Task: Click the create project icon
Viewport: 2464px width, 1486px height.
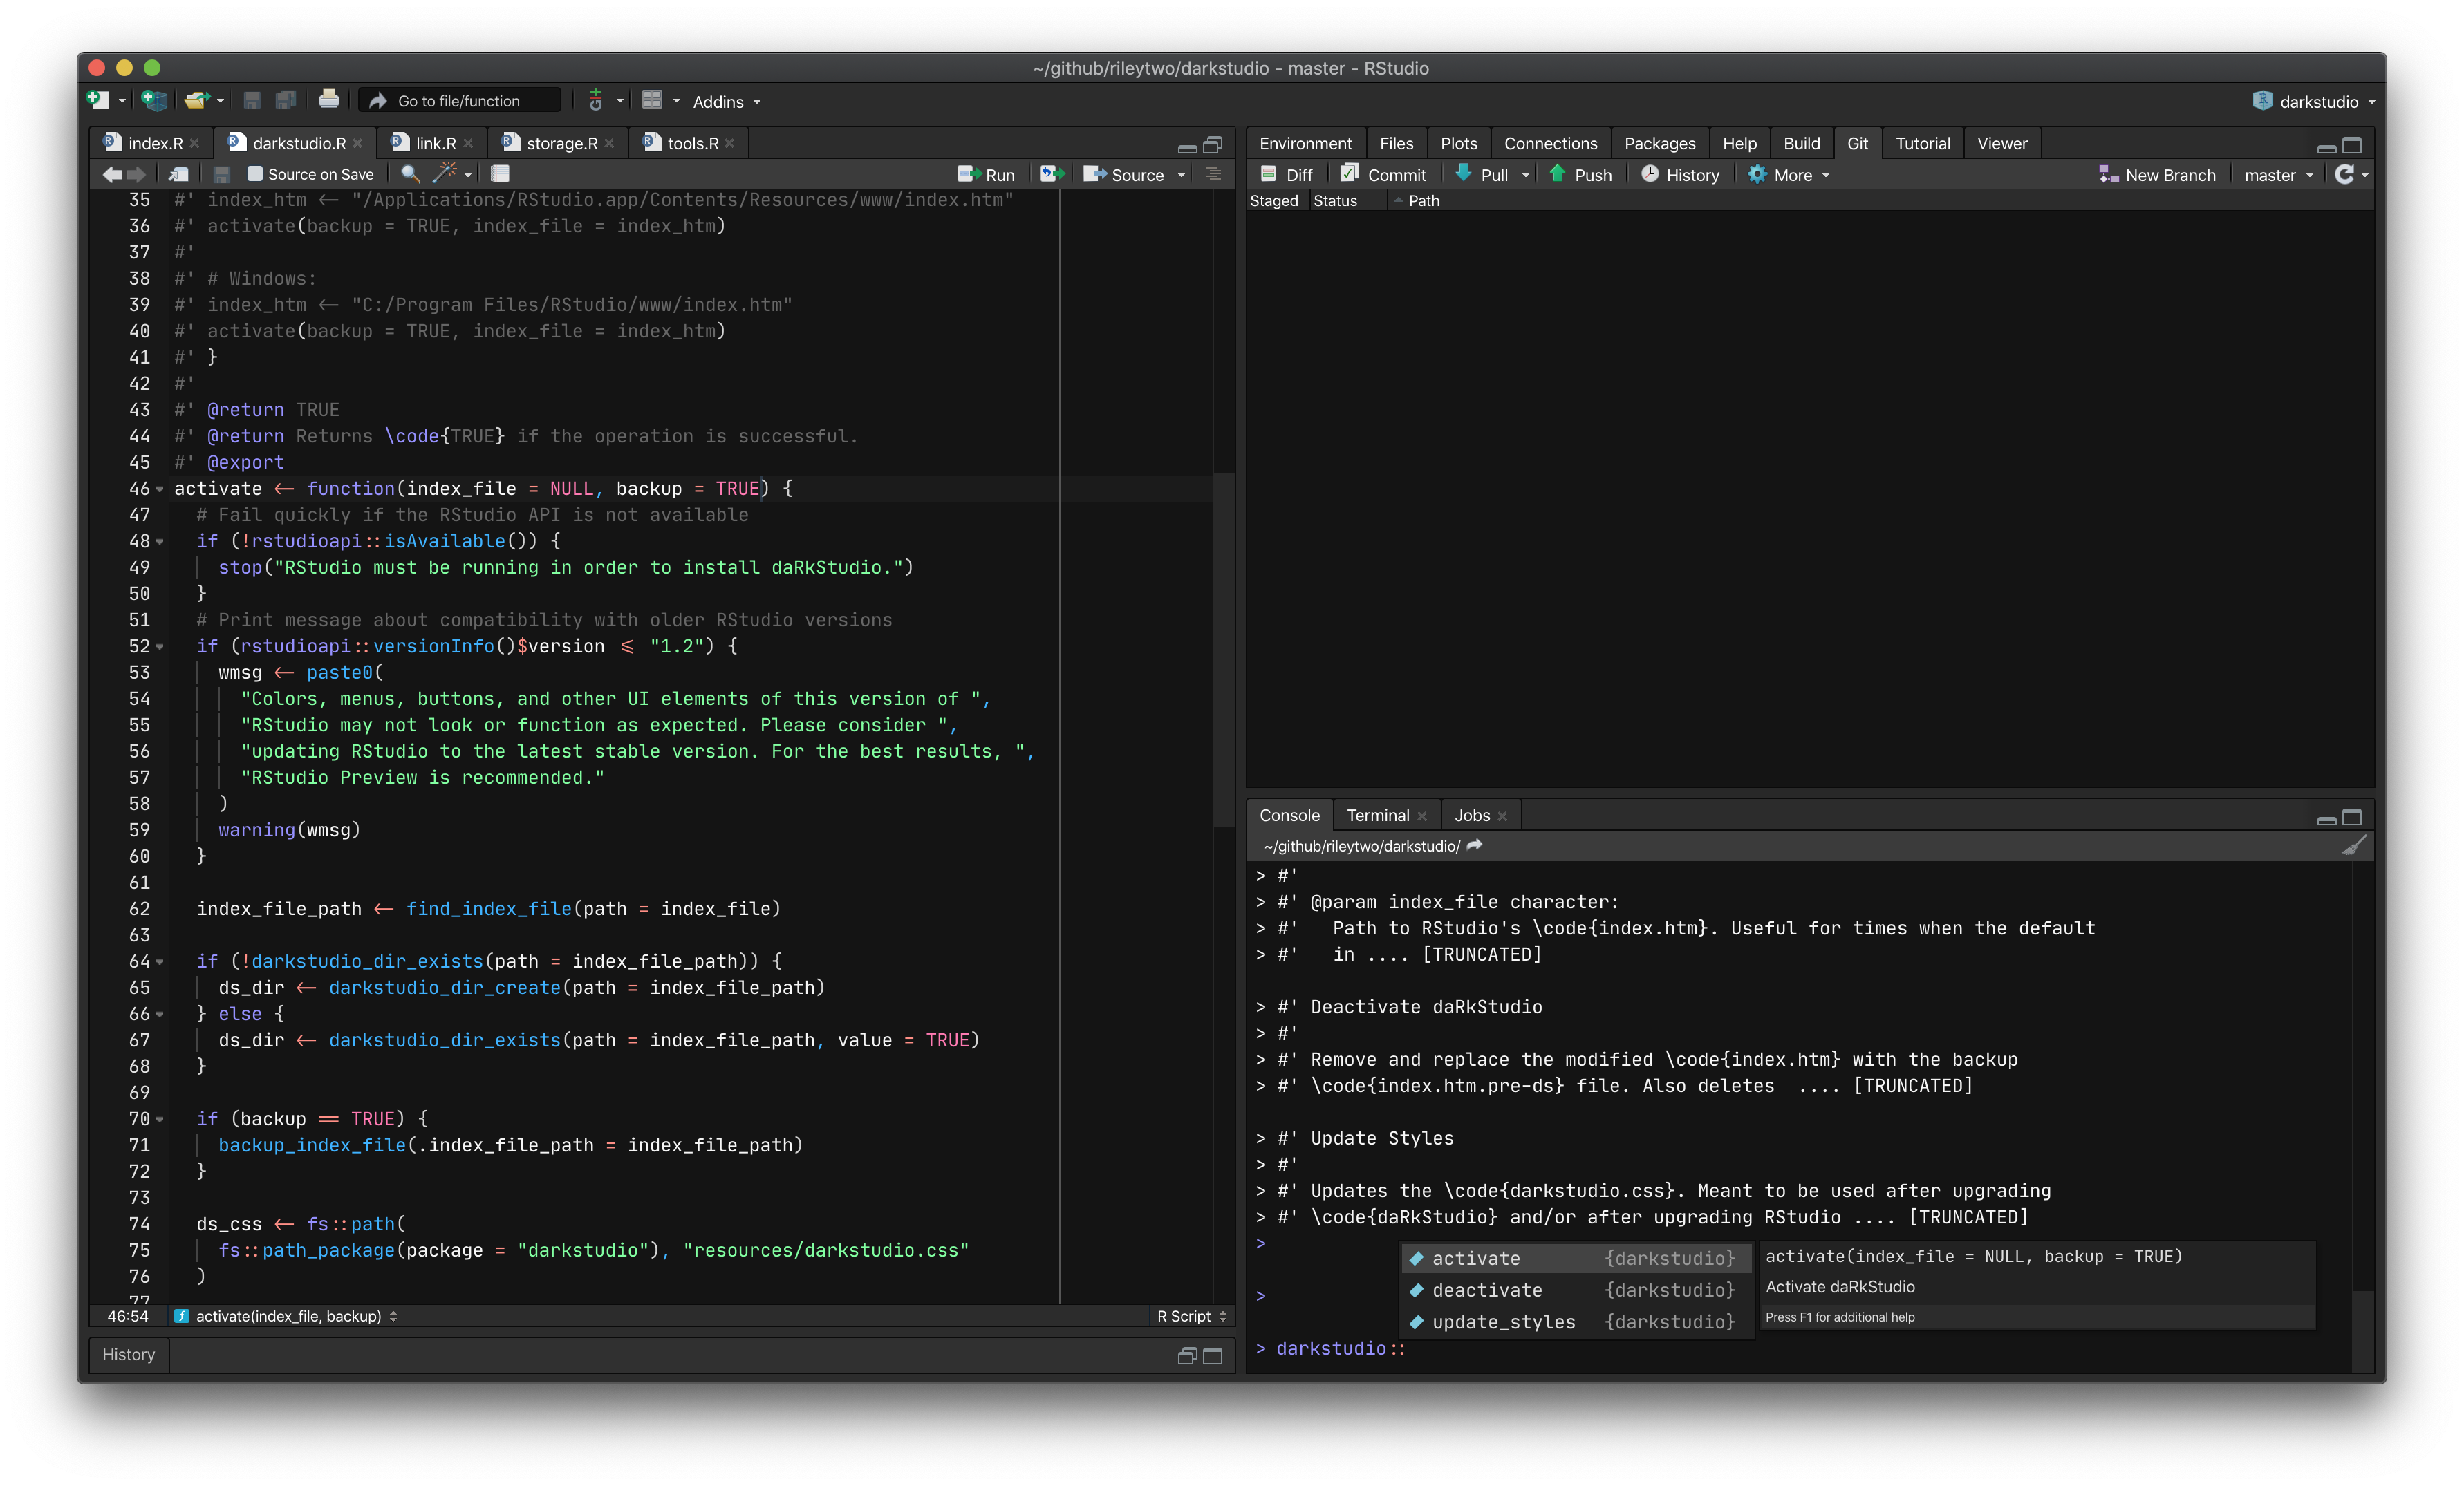Action: coord(153,101)
